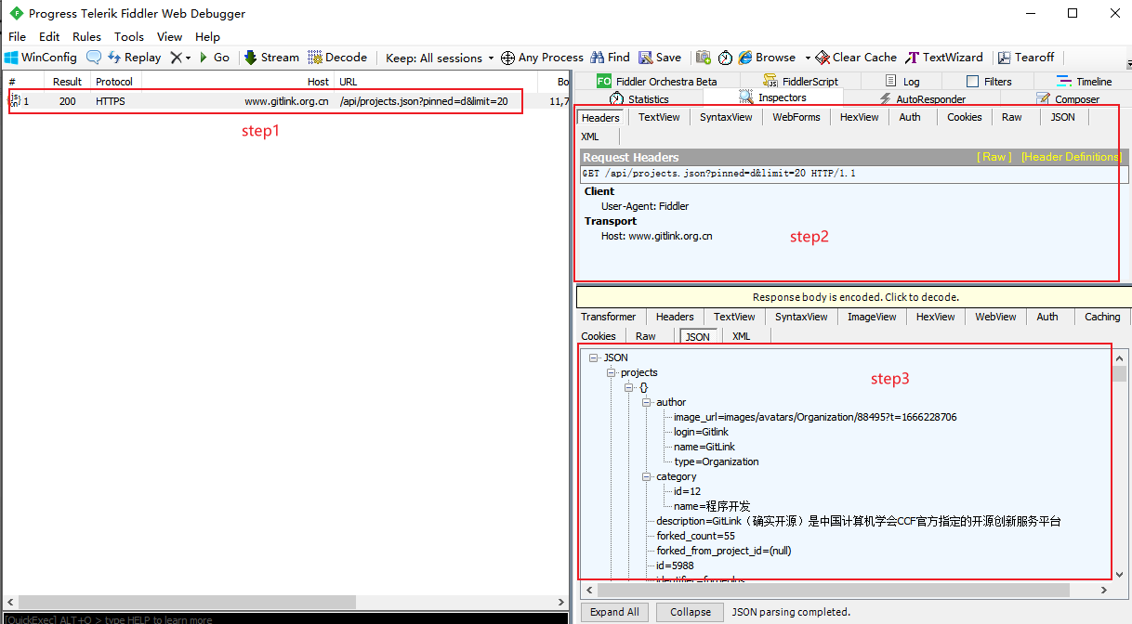Click the Raw link in Request Headers
1132x624 pixels.
(994, 157)
